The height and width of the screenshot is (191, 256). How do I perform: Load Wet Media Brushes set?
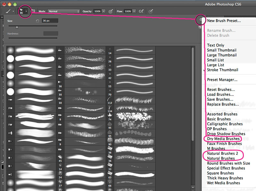(x=223, y=183)
